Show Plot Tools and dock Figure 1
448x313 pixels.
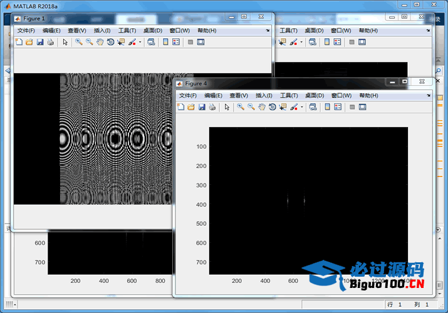[x=201, y=42]
